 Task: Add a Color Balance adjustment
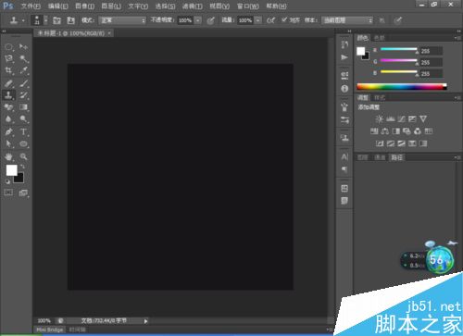pos(385,131)
